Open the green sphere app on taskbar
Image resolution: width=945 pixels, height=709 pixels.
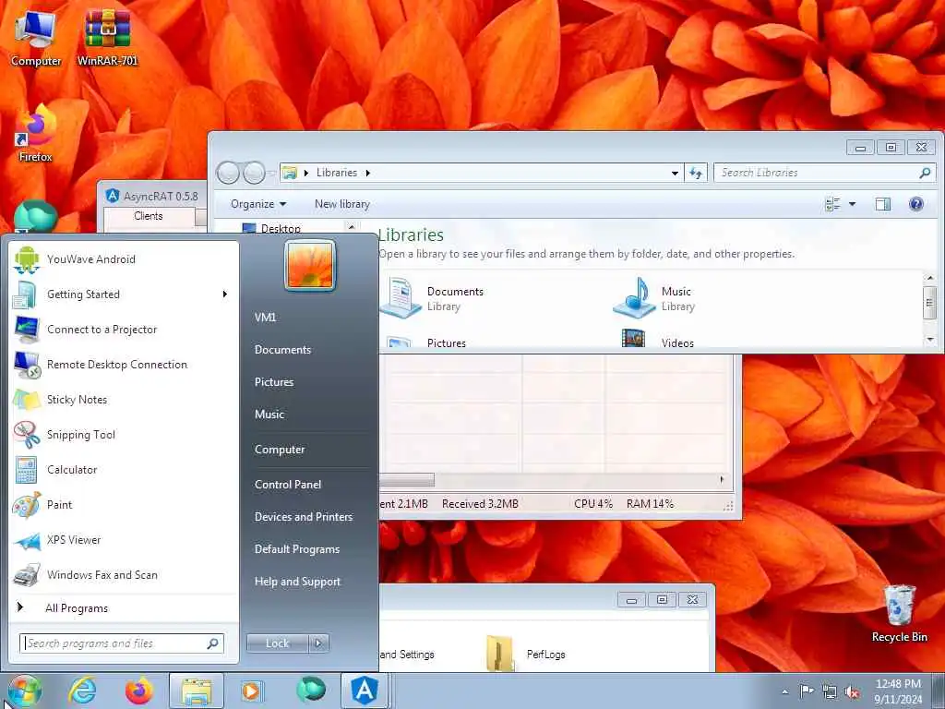[x=311, y=690]
